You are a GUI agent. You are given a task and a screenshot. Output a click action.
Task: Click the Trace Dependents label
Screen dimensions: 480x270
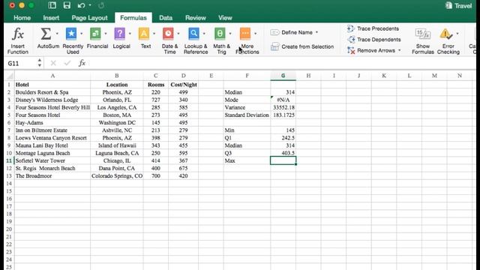tap(379, 40)
